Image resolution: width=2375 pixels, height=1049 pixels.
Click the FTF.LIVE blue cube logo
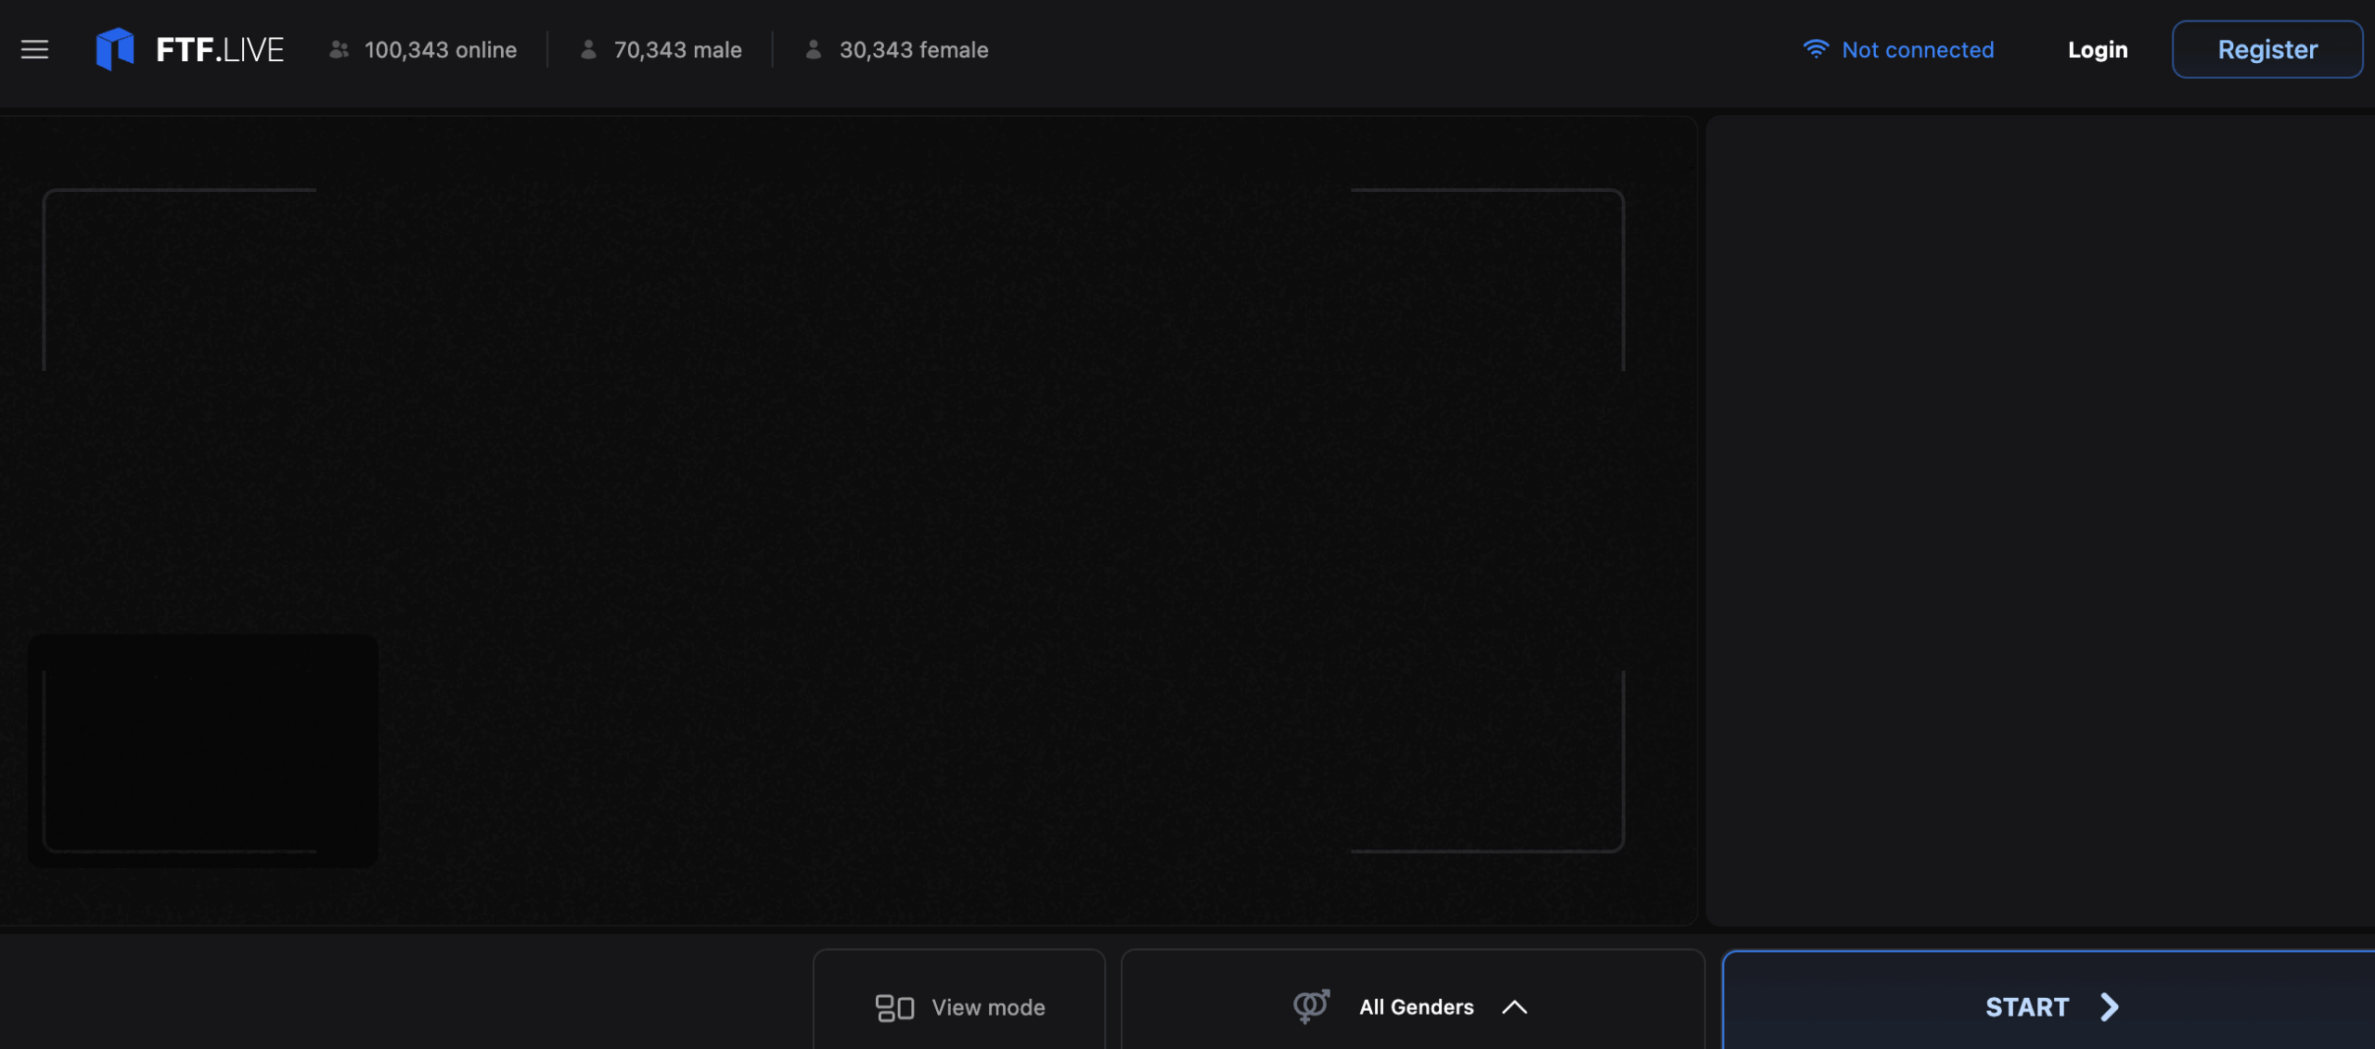click(x=115, y=49)
